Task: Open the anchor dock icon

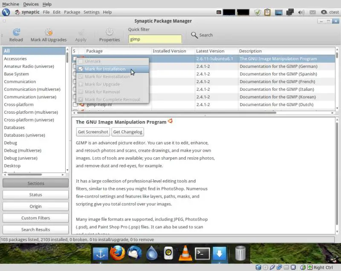Action: pos(101,253)
